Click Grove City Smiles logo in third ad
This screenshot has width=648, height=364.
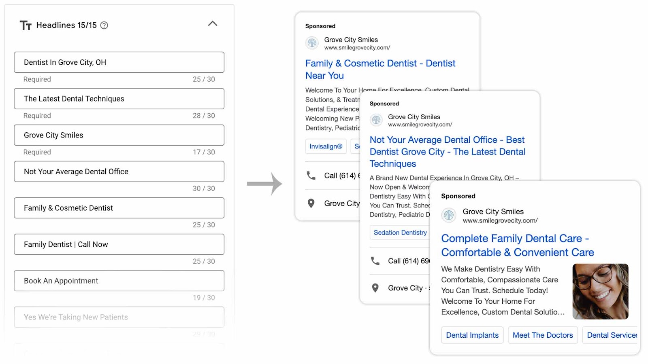point(449,215)
